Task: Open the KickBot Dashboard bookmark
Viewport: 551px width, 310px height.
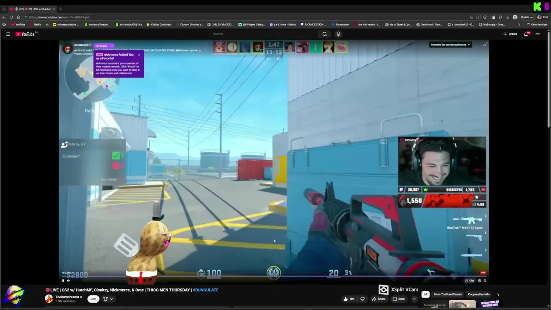Action: [x=159, y=25]
